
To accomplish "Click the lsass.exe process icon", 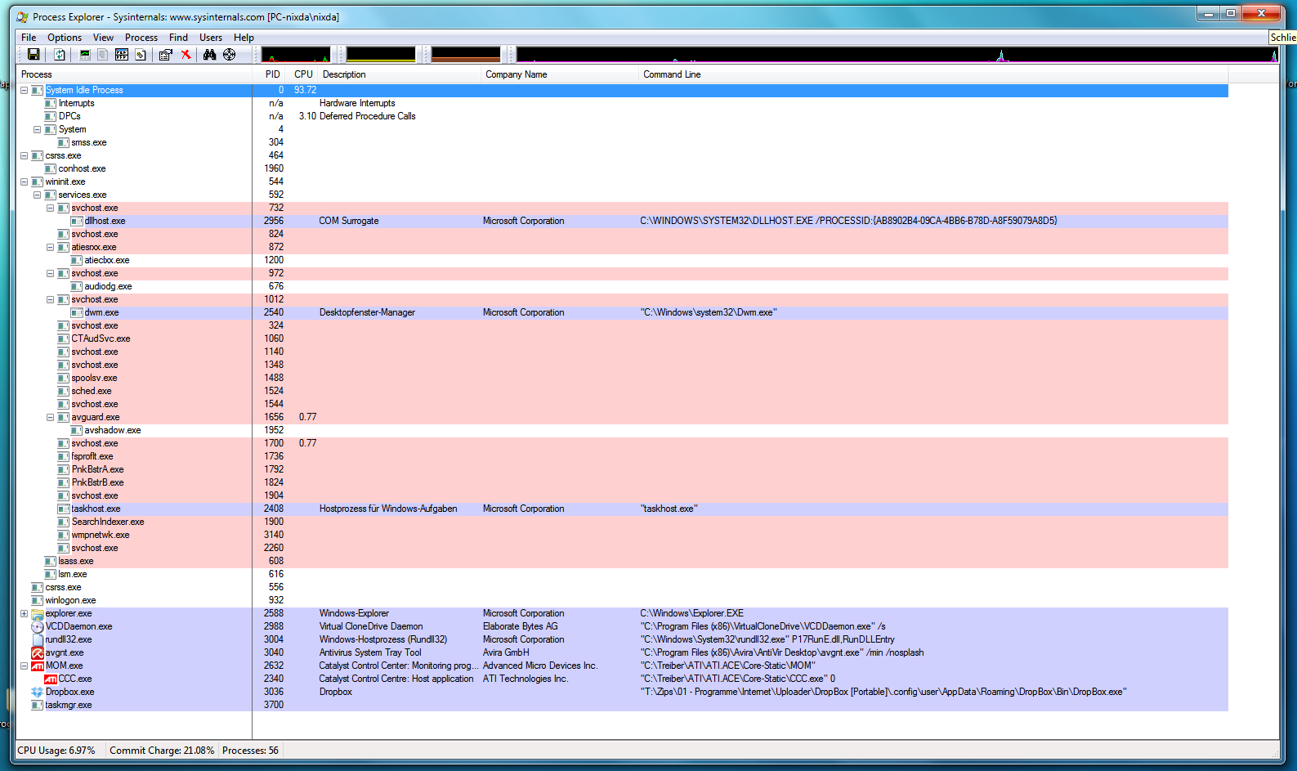I will tap(51, 561).
